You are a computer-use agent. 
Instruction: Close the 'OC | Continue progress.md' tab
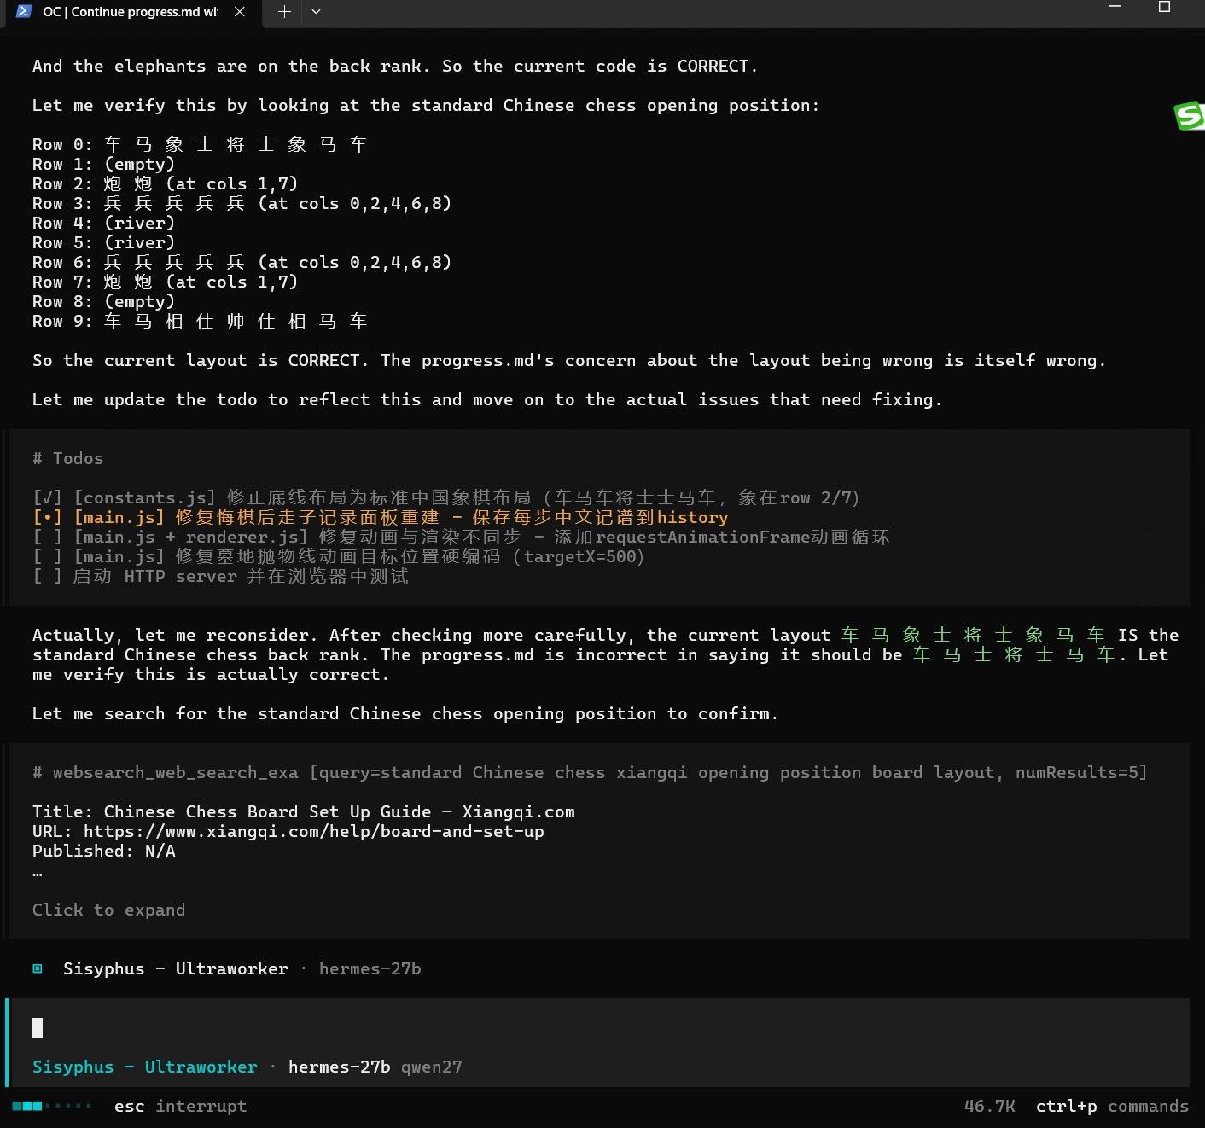tap(240, 12)
